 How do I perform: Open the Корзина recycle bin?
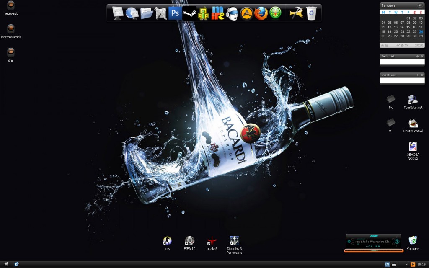tap(413, 243)
